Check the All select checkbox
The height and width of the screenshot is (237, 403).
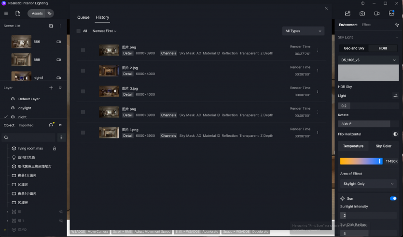(x=79, y=31)
